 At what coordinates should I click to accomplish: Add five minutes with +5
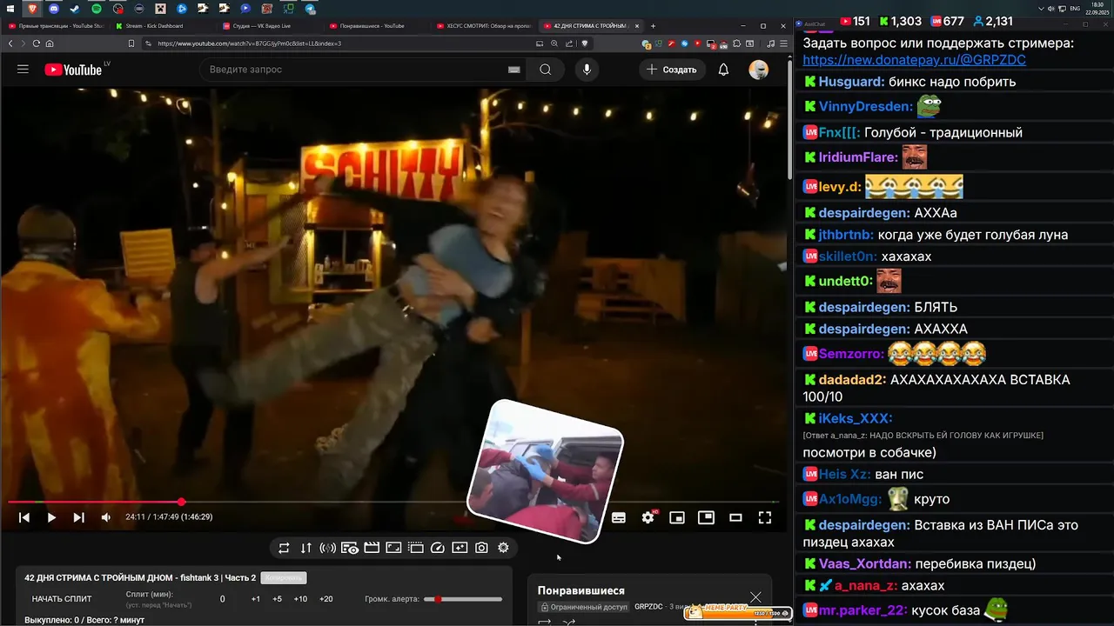click(277, 599)
